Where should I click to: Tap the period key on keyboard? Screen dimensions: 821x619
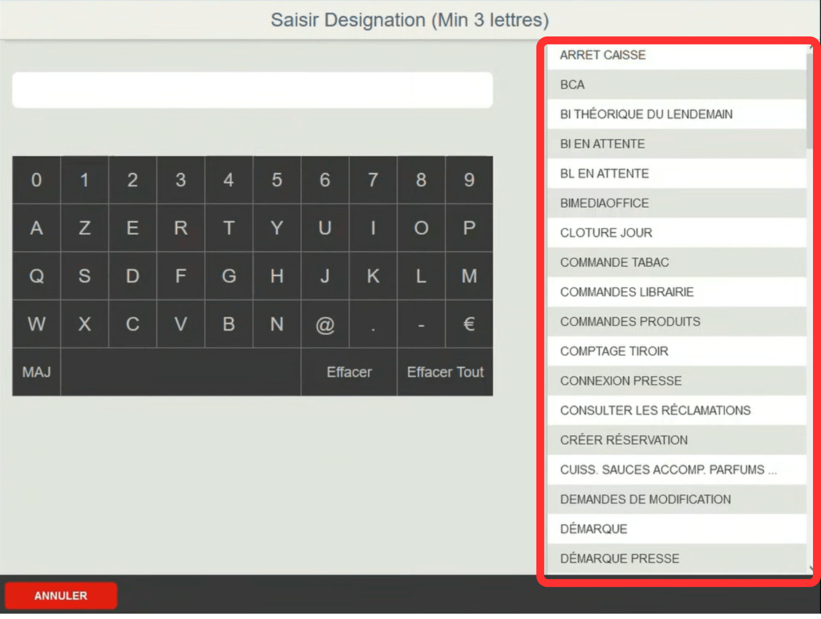point(373,324)
